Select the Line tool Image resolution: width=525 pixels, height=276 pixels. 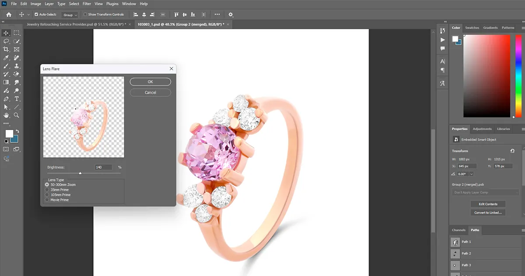pos(17,107)
